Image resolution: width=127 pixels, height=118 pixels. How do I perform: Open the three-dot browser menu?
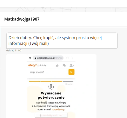click(72, 58)
